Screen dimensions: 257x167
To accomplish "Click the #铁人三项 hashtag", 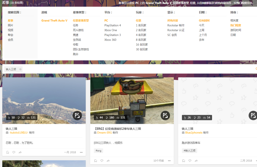I will [x=189, y=151].
